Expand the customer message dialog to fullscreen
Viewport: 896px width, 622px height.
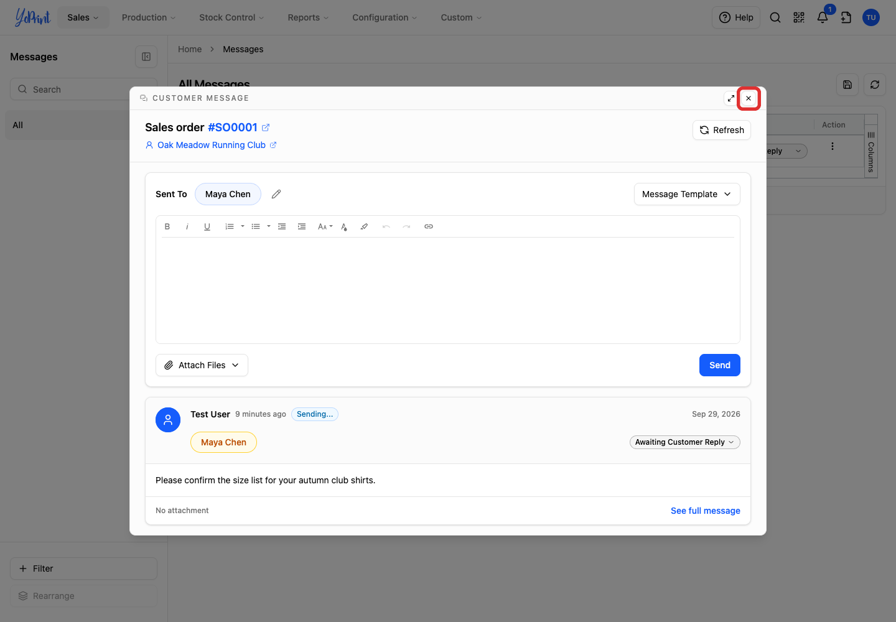coord(731,98)
